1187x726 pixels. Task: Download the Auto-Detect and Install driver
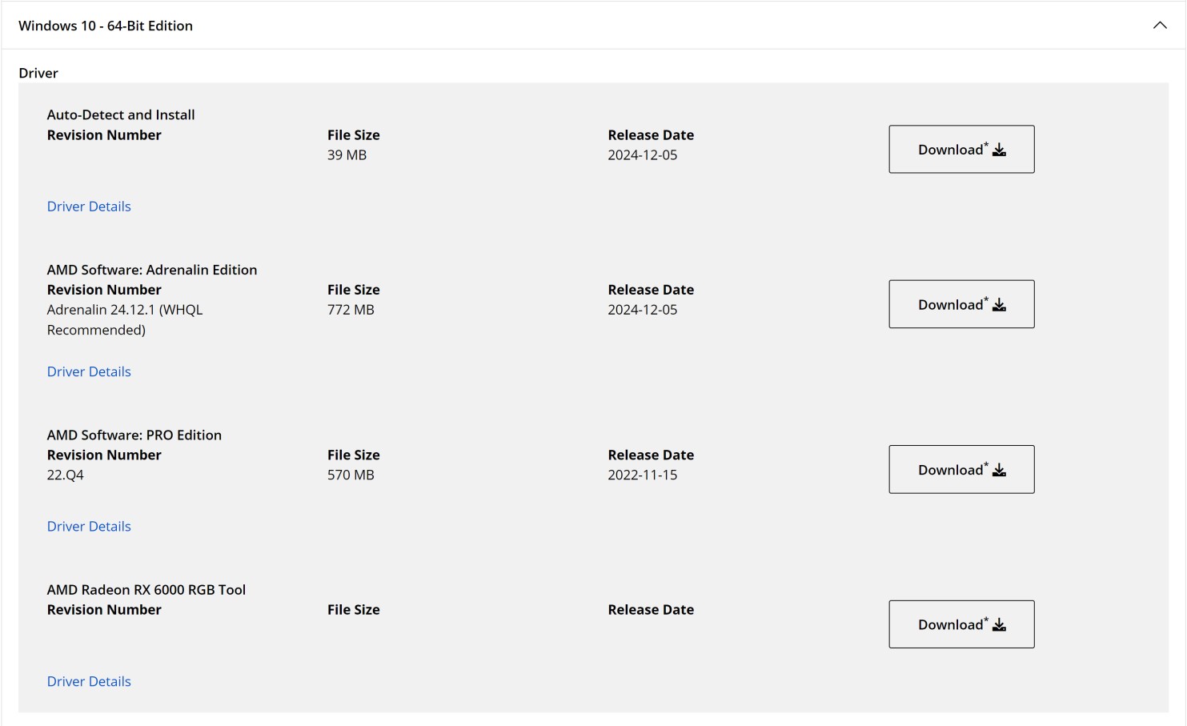coord(961,149)
